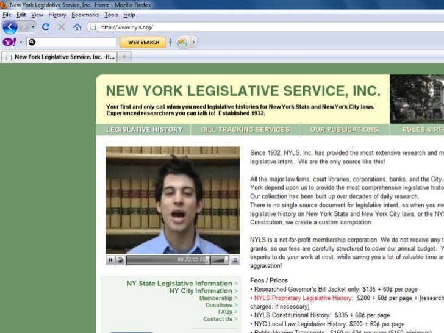The height and width of the screenshot is (333, 444).
Task: Click the video replay button
Action: pyautogui.click(x=120, y=260)
